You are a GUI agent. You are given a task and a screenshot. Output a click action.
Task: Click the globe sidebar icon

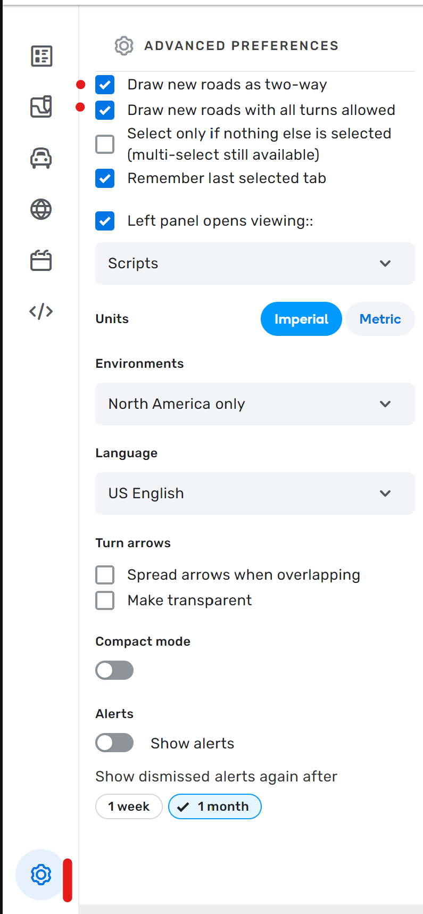[42, 209]
